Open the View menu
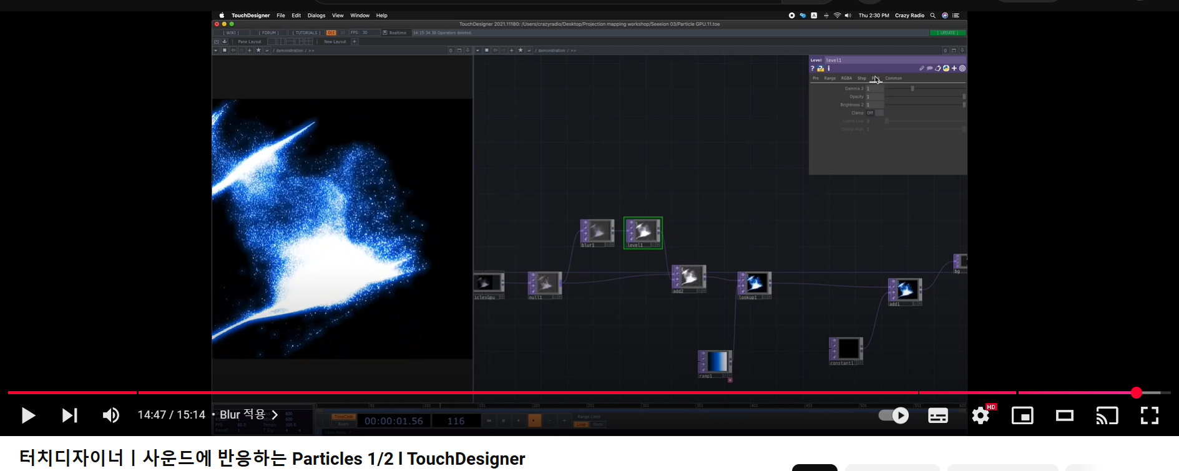1179x471 pixels. tap(338, 16)
